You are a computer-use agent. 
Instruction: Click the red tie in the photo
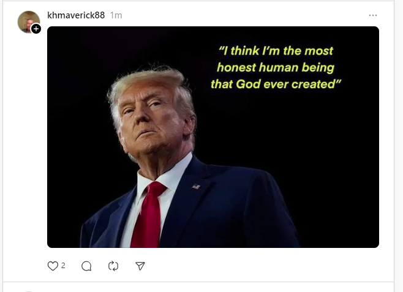tap(149, 214)
